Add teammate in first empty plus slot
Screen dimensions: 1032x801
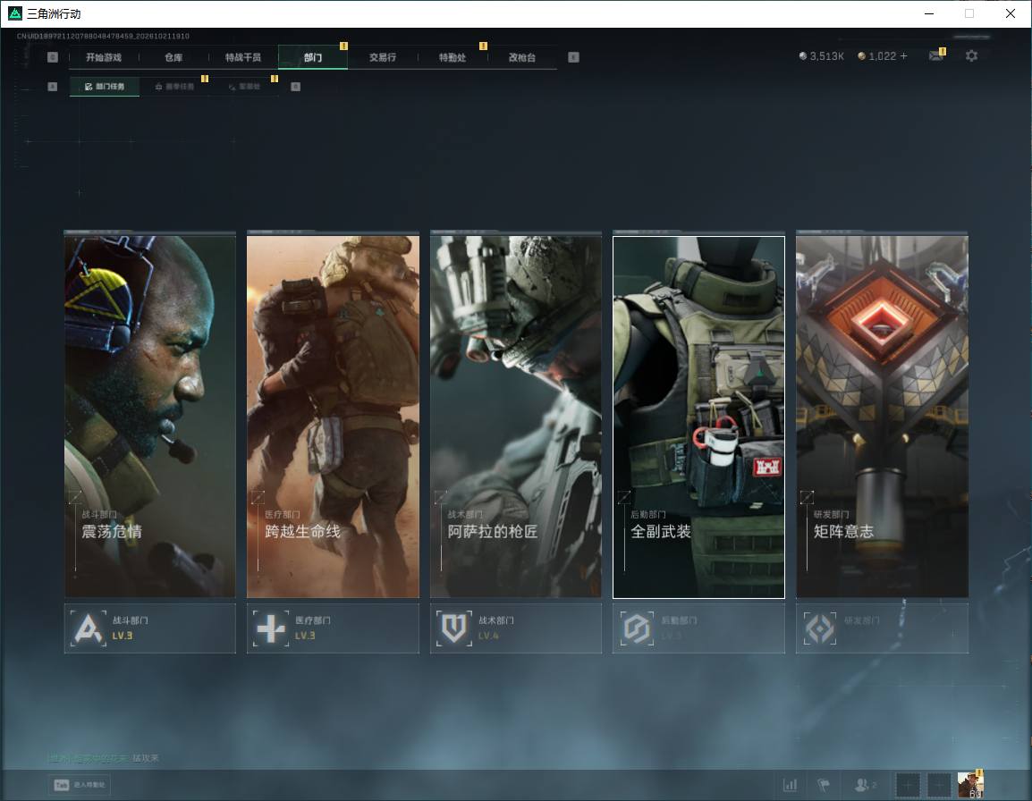coord(908,785)
